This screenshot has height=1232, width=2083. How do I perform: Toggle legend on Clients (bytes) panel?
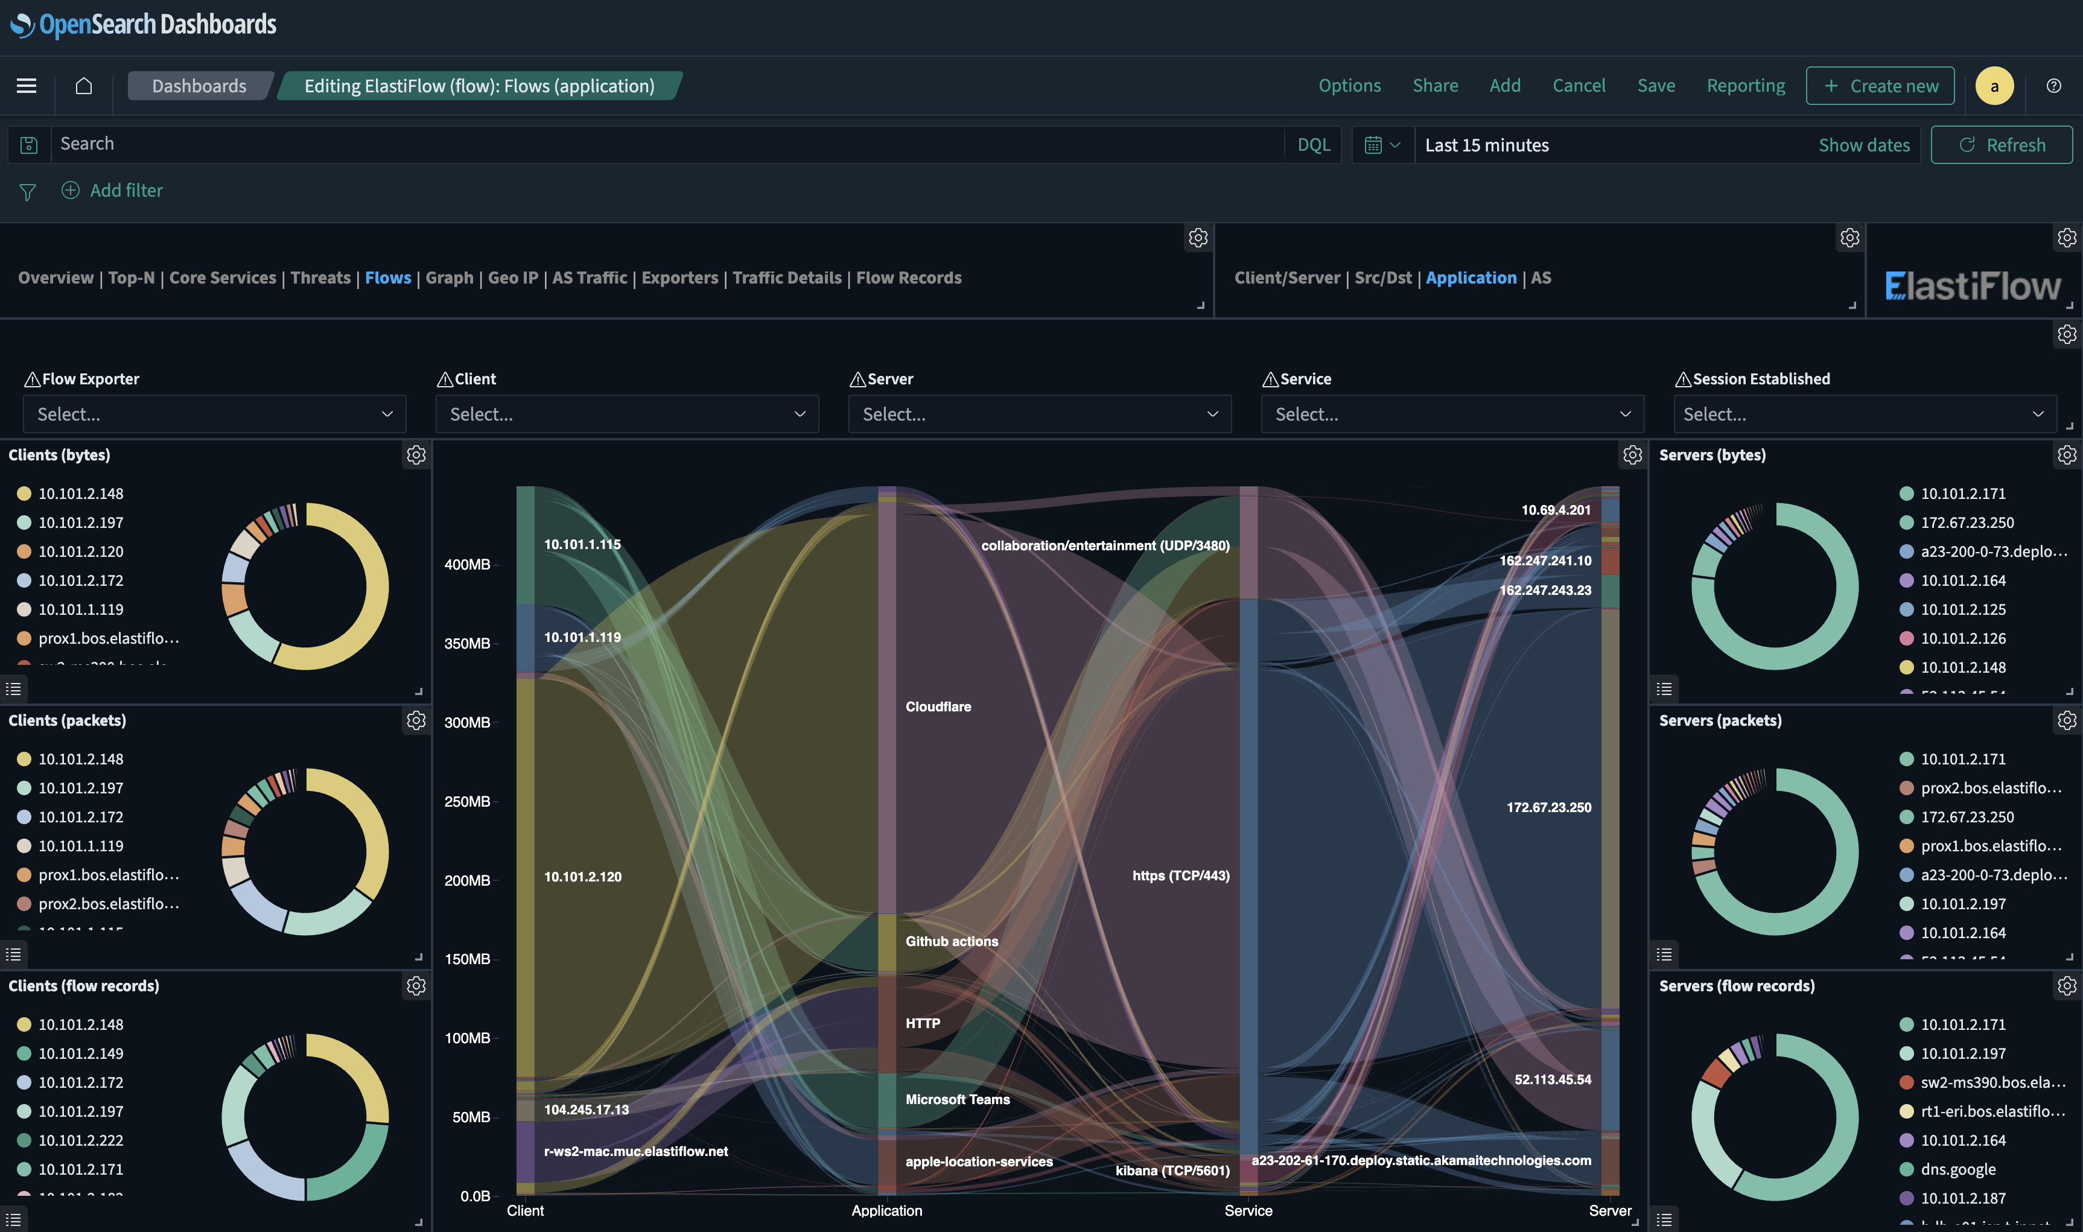point(13,688)
